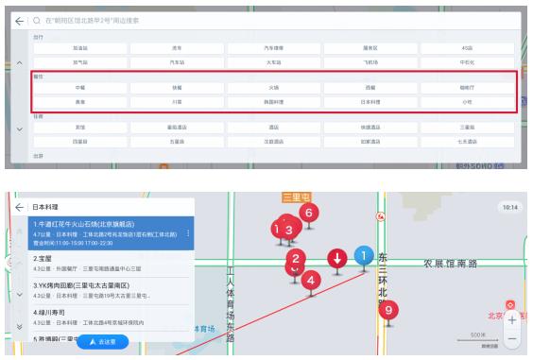Jump to list bottom with double chevron

coord(20,327)
